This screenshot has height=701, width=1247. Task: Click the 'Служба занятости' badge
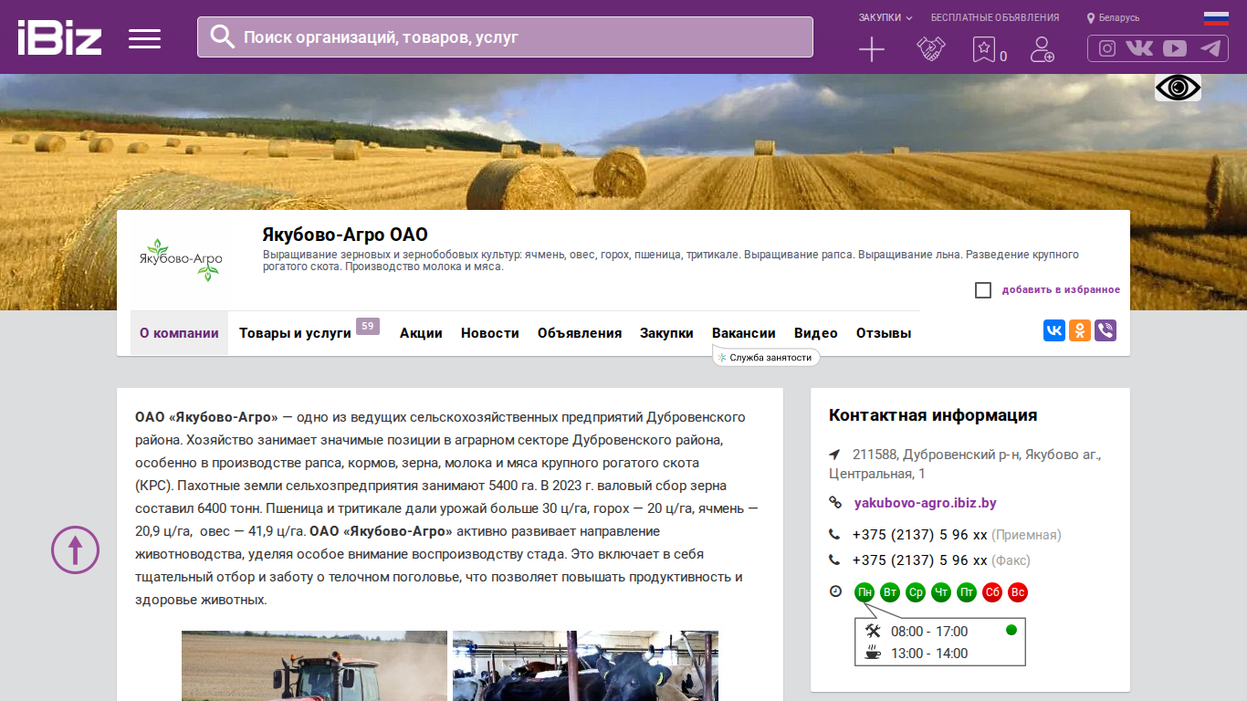(766, 358)
